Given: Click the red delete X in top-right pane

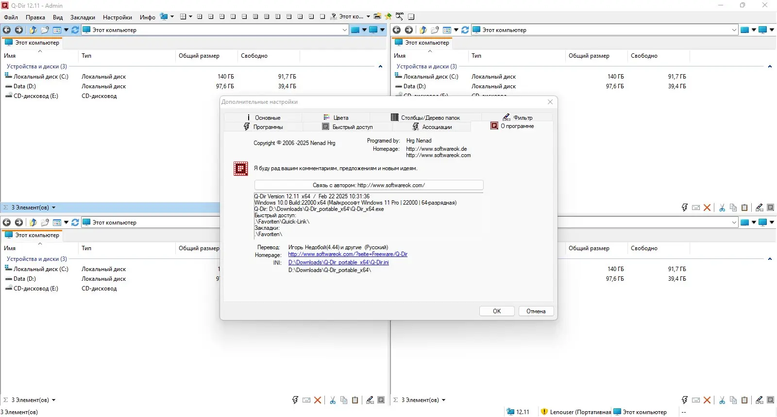Looking at the screenshot, I should [x=707, y=208].
